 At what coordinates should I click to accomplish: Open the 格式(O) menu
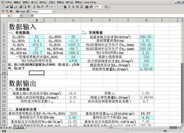click(x=43, y=2)
